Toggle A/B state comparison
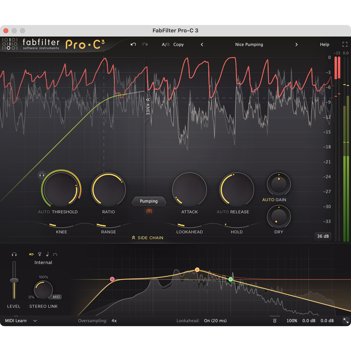351x351 pixels. [166, 44]
